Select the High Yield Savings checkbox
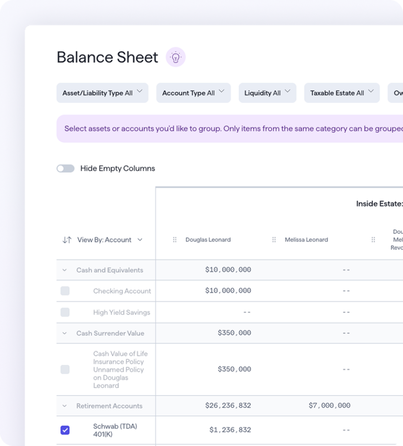Viewport: 403px width, 446px height. (65, 312)
